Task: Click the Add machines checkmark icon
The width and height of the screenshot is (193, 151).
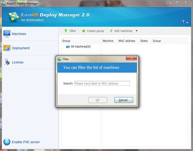Action: coord(111,31)
